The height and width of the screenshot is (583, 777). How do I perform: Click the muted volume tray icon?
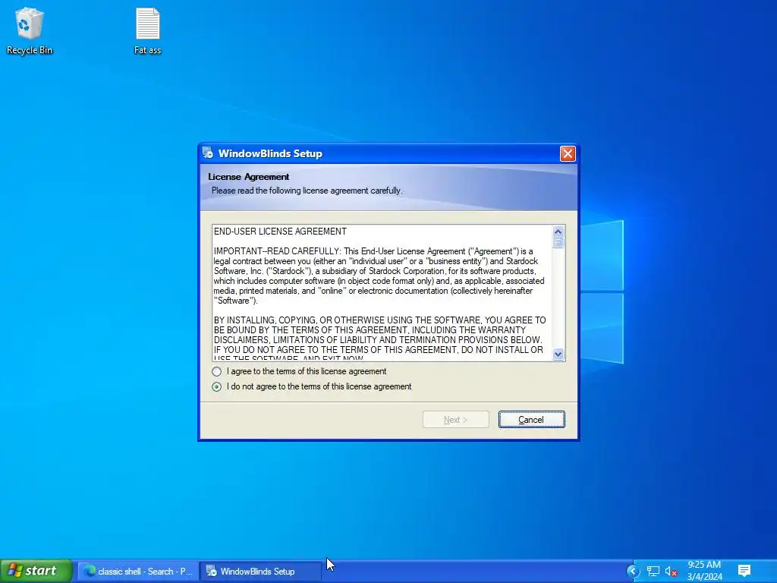(x=671, y=571)
